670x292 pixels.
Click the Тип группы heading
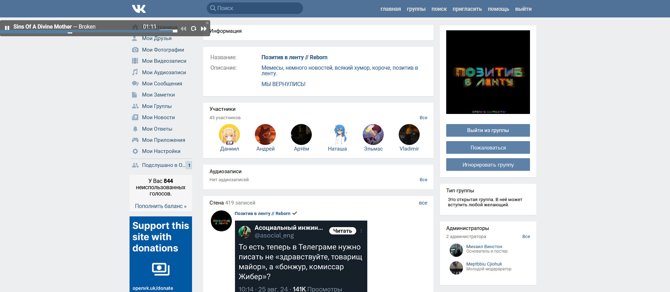(x=460, y=191)
